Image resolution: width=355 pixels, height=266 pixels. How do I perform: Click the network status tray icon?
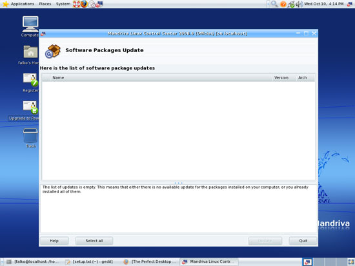291,4
